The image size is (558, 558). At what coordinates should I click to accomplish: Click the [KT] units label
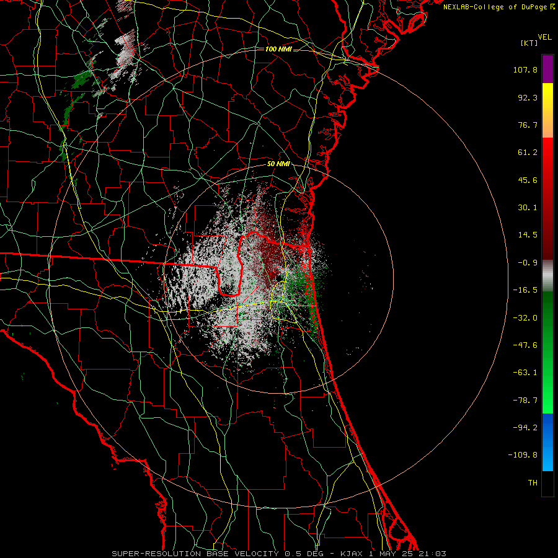tap(529, 43)
